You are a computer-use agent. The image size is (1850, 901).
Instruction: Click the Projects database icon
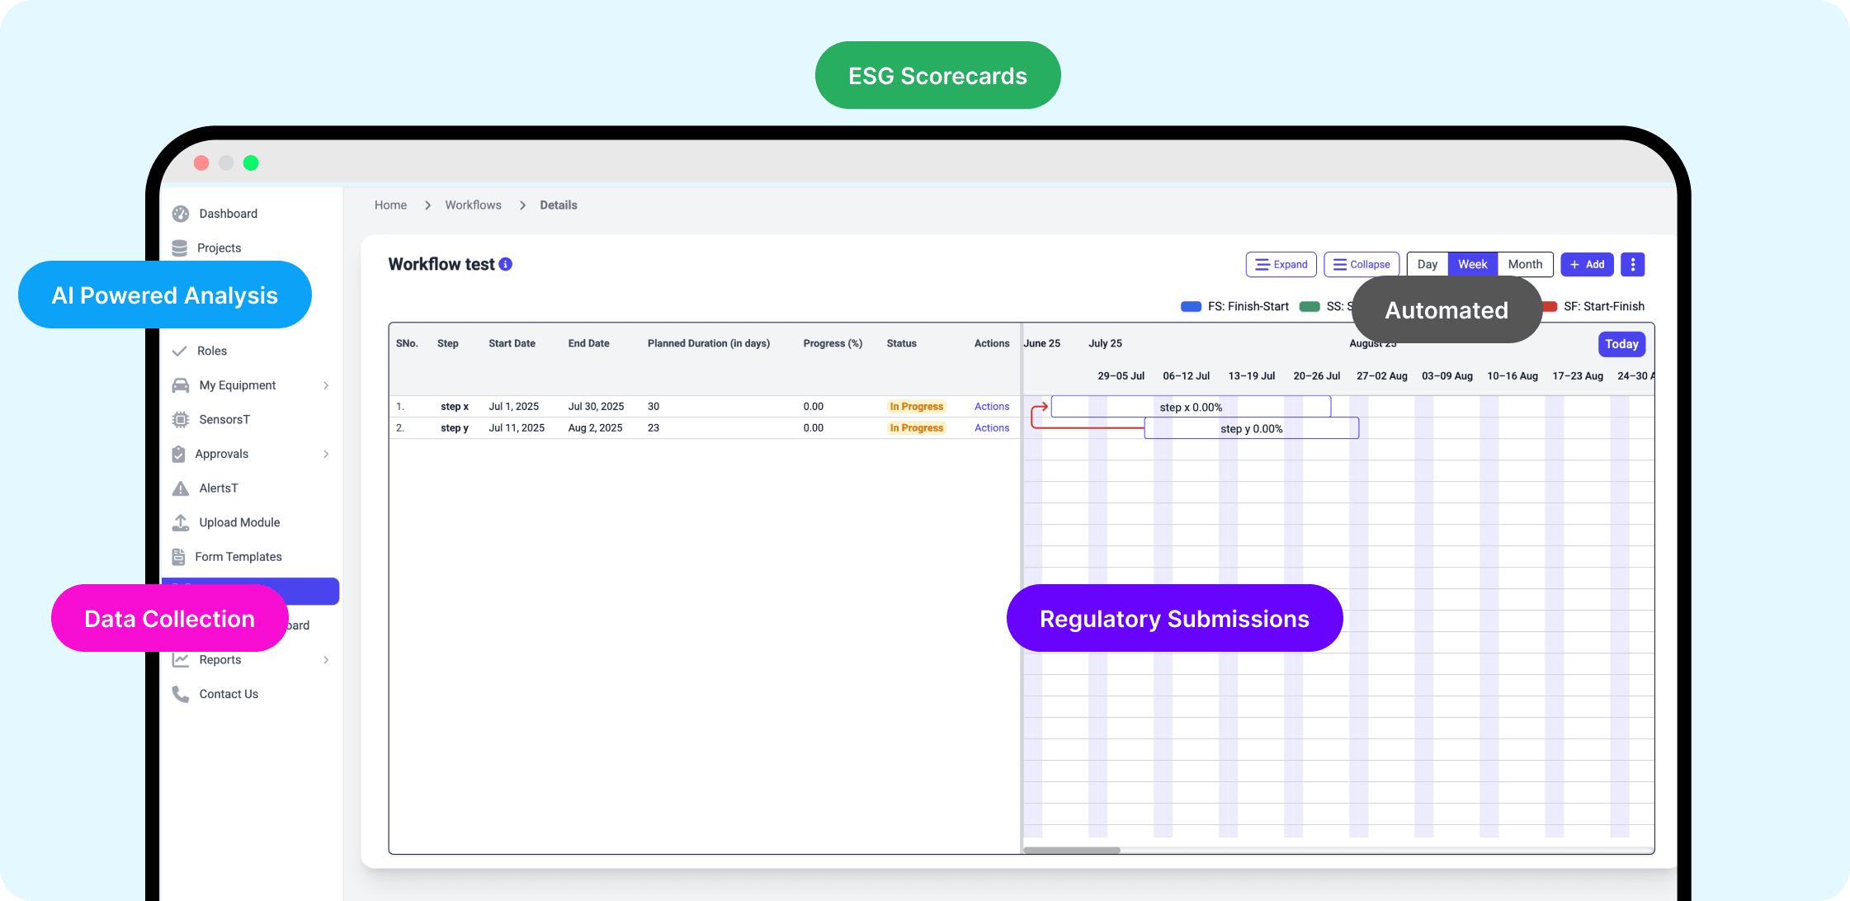179,248
